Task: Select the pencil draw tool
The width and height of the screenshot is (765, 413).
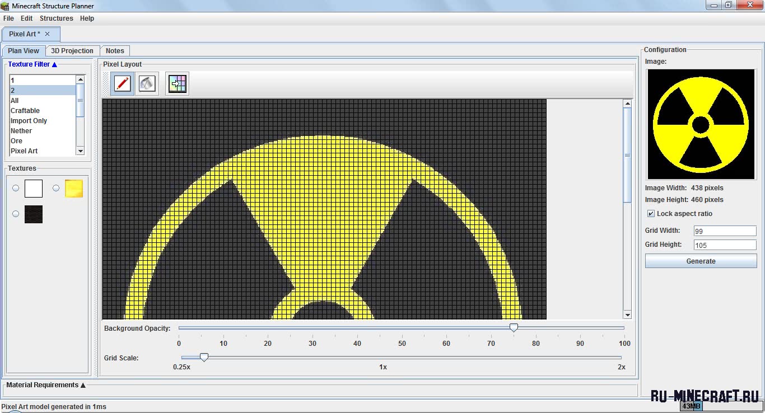Action: (122, 84)
